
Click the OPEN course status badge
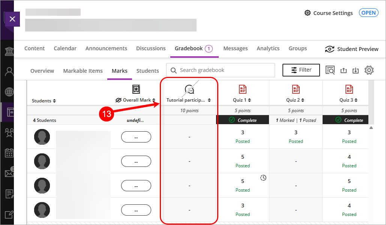[368, 13]
